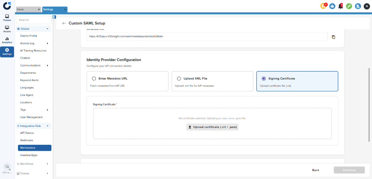Click the back arrow beside Custom SAML Setup
This screenshot has height=179, width=372.
point(64,23)
